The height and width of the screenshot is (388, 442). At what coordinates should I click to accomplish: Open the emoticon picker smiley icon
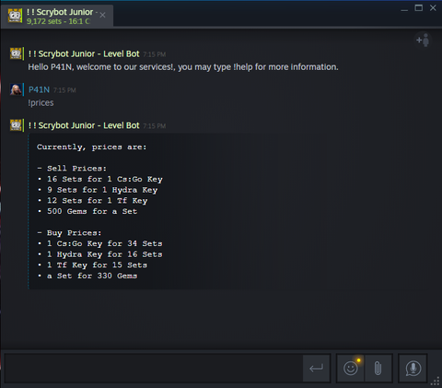tap(351, 368)
